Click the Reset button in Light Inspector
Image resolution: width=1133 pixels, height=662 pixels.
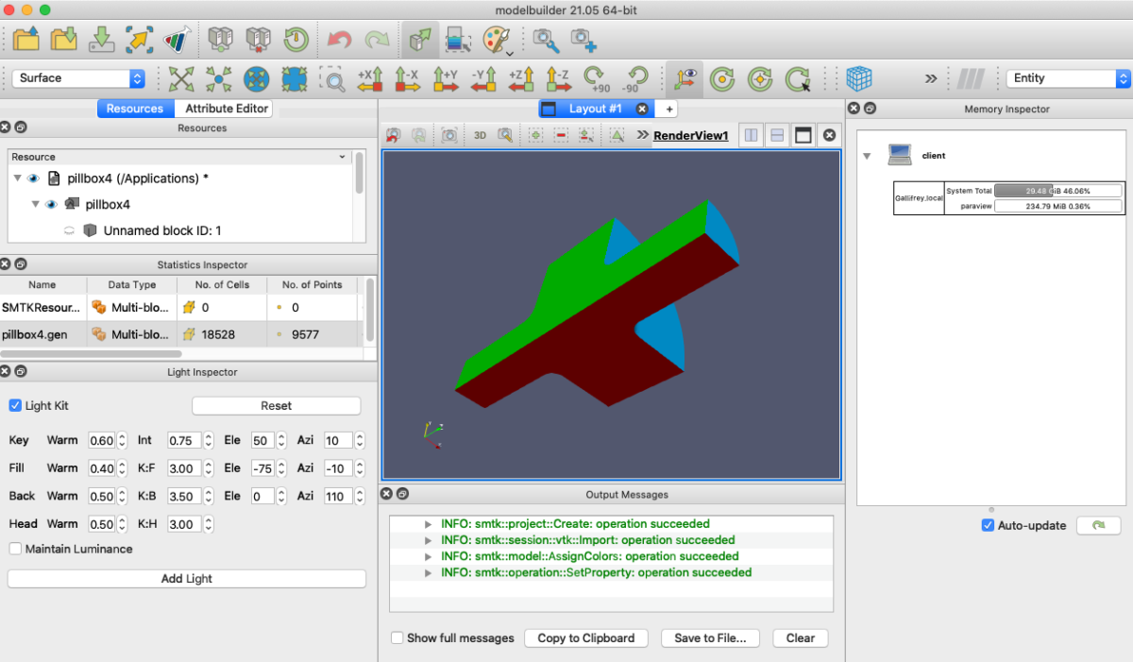[x=277, y=405]
